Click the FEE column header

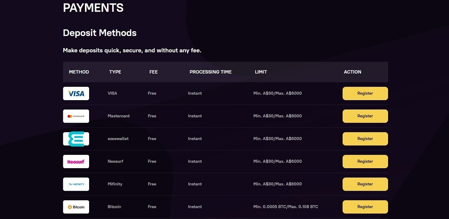(x=153, y=72)
